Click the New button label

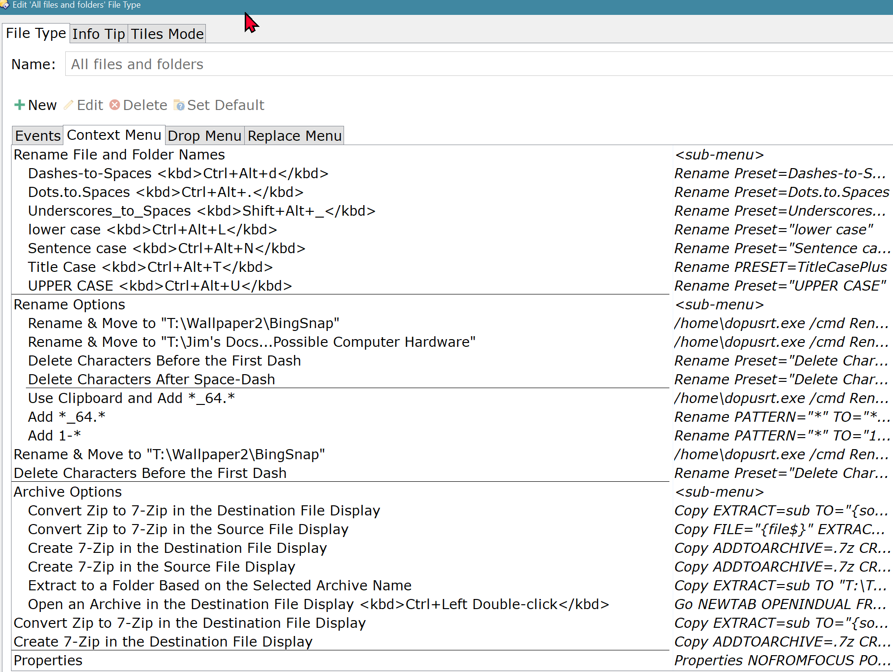click(42, 105)
